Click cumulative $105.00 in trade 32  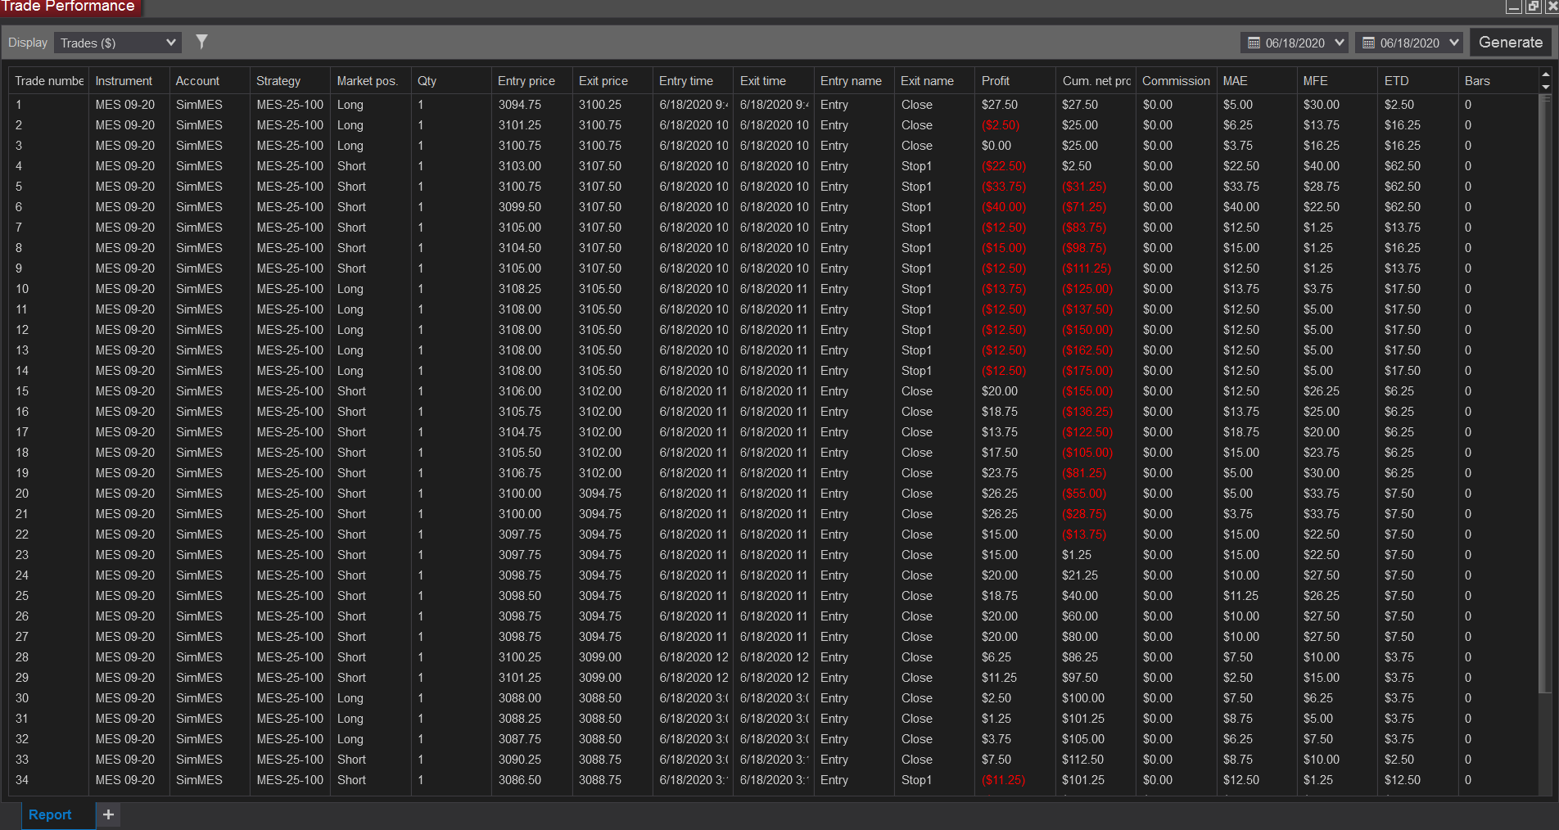pos(1083,739)
